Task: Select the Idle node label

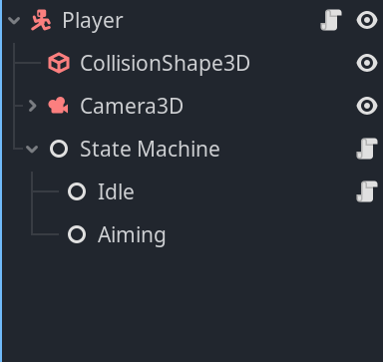Action: [116, 191]
